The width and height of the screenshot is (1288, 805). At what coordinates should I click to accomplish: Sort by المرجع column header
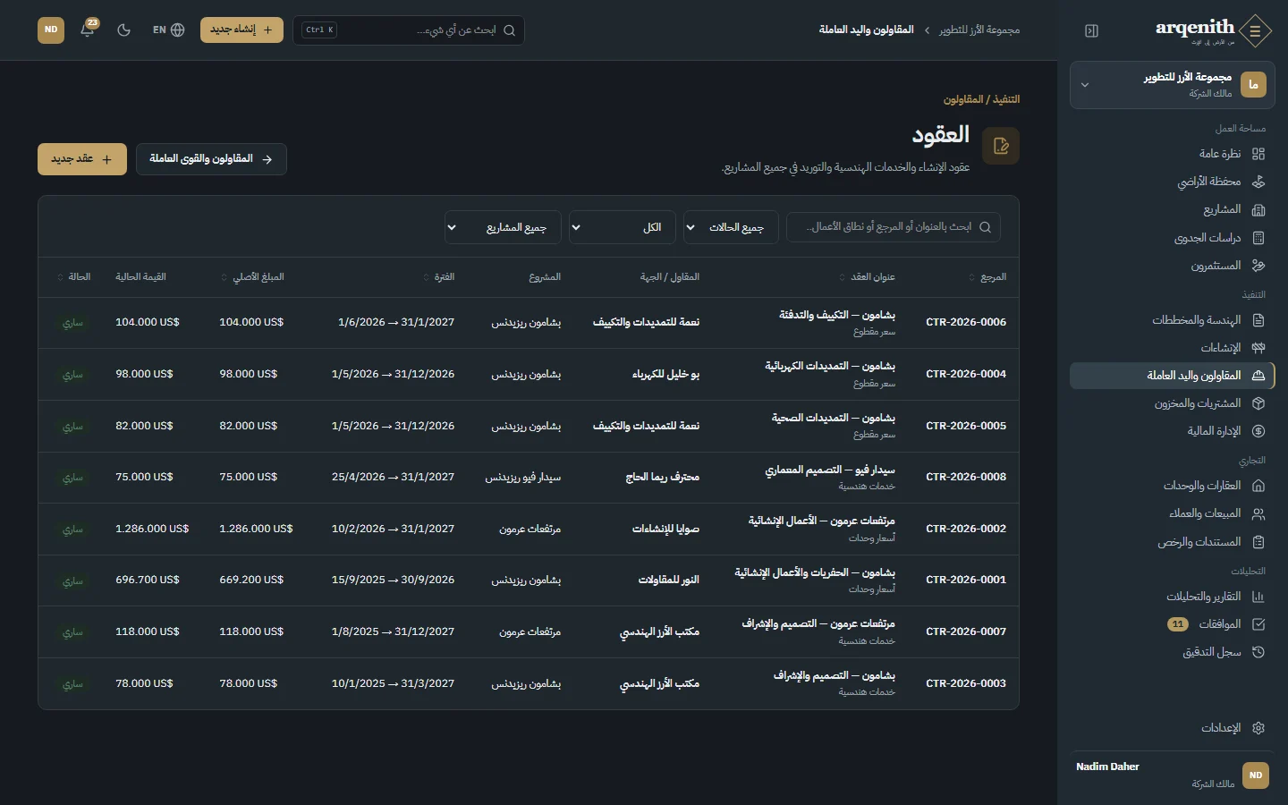point(988,277)
